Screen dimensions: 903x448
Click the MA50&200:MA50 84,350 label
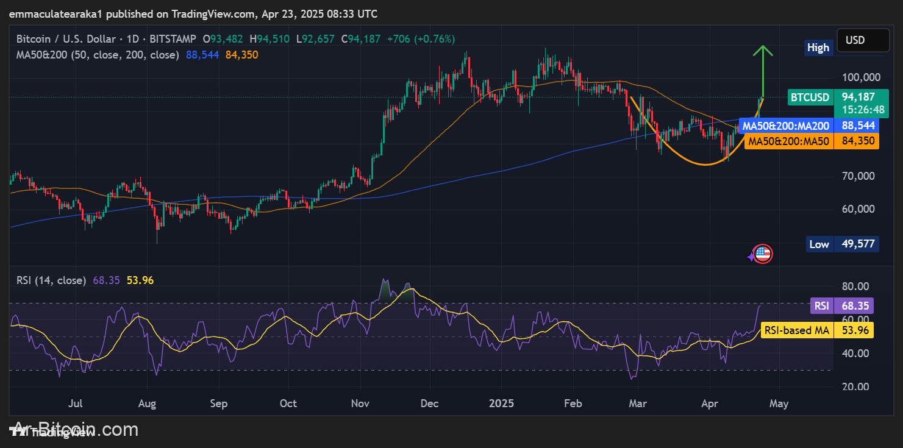pos(812,141)
